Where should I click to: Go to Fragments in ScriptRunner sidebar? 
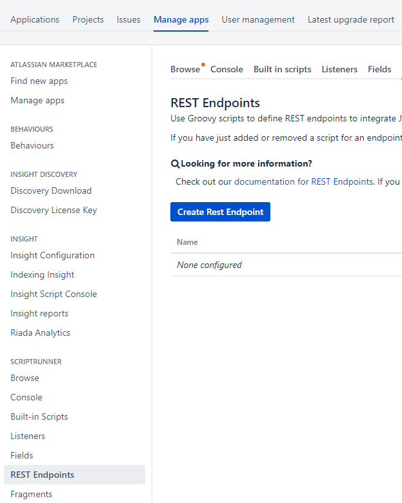[x=31, y=495]
